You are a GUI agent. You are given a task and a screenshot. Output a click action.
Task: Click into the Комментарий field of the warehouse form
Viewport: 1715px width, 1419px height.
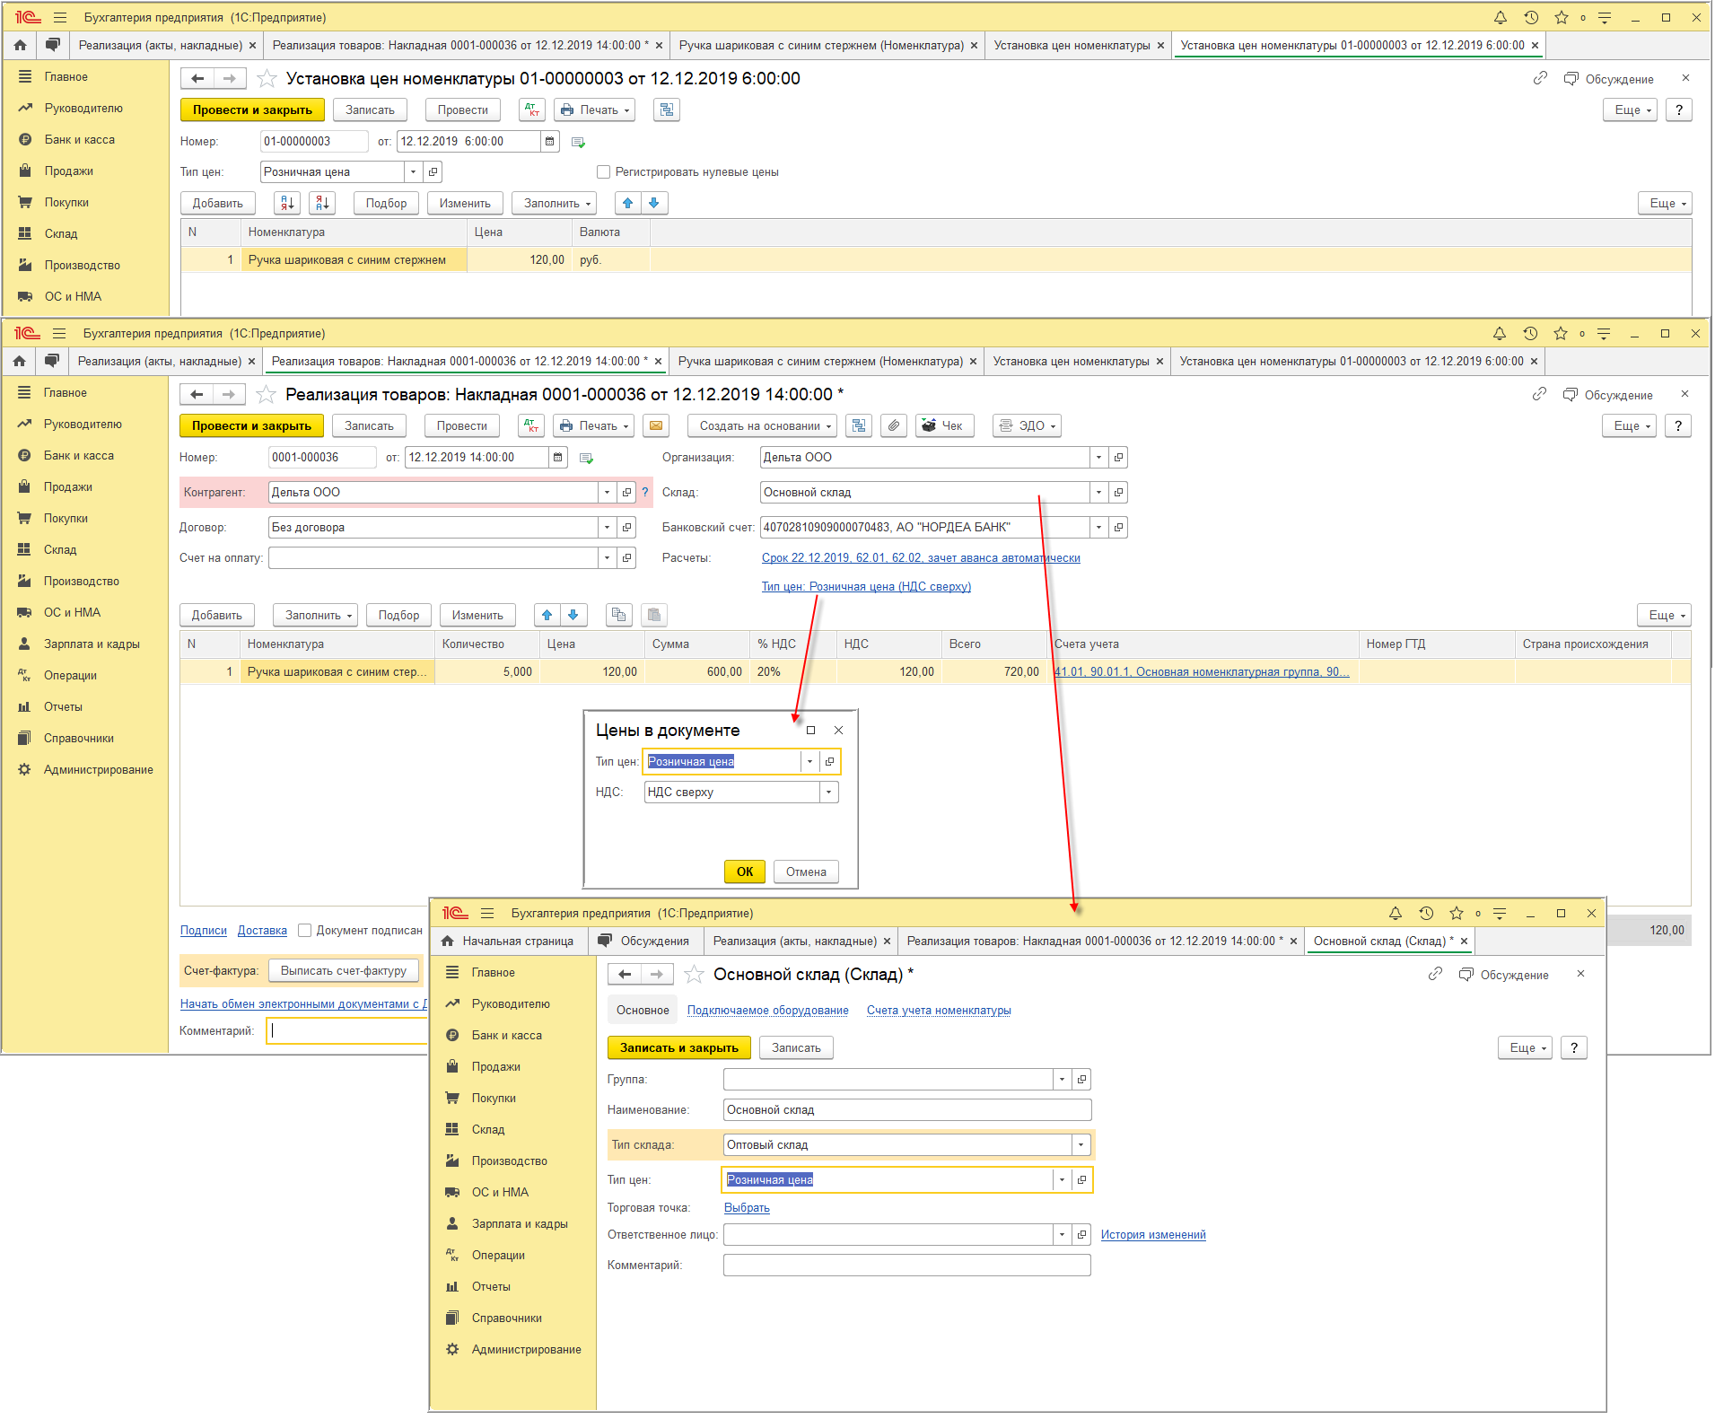point(906,1266)
